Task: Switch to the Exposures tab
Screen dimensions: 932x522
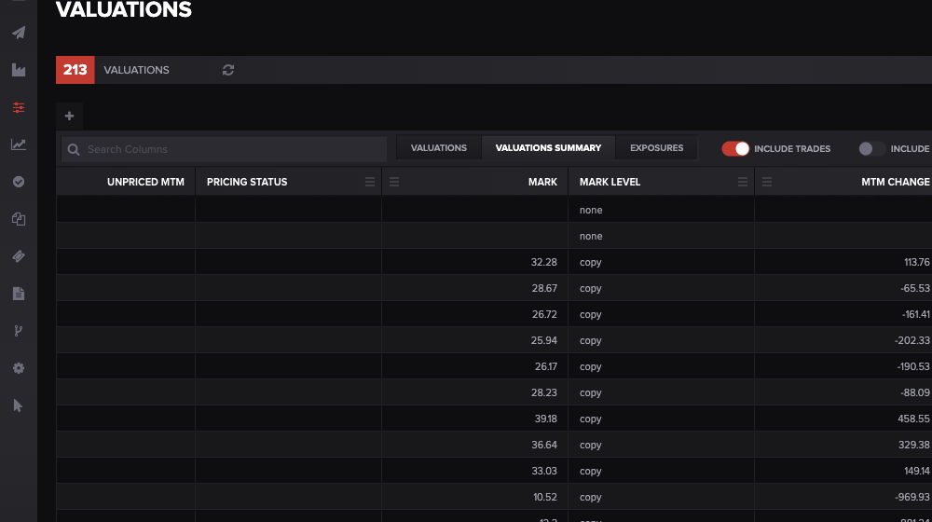Action: tap(656, 148)
